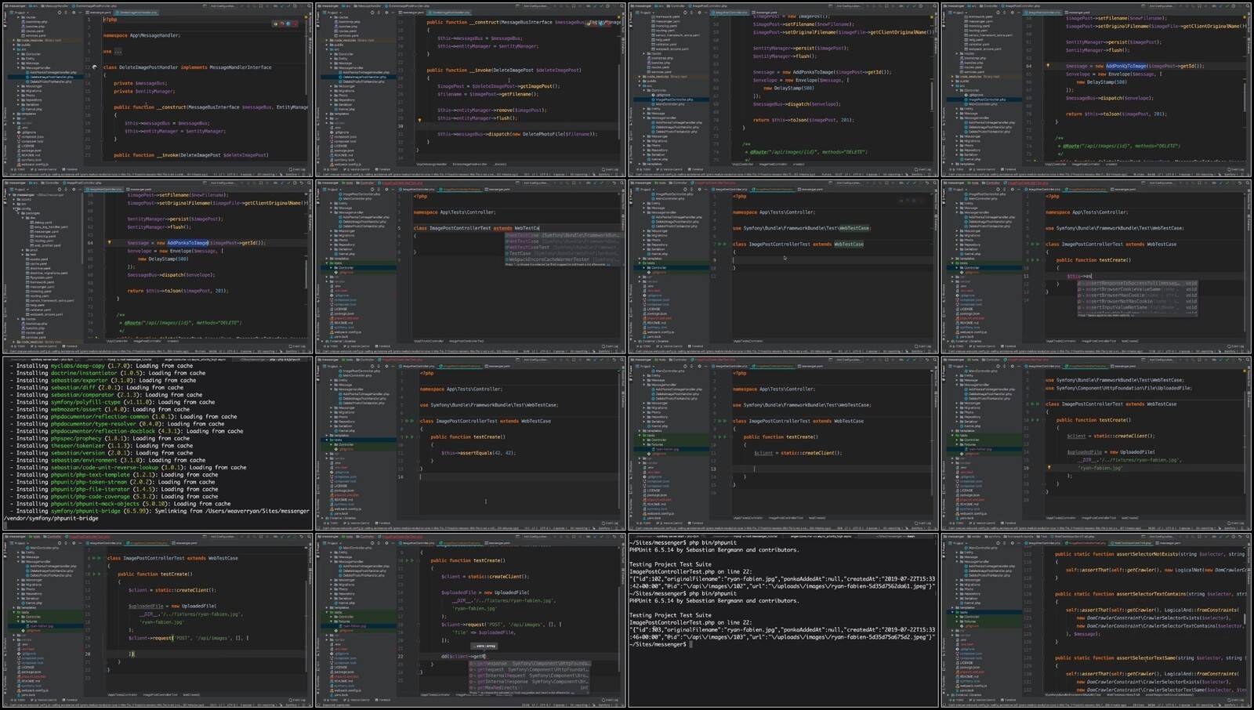Open the frame with dd($client->getR completion

click(470, 621)
